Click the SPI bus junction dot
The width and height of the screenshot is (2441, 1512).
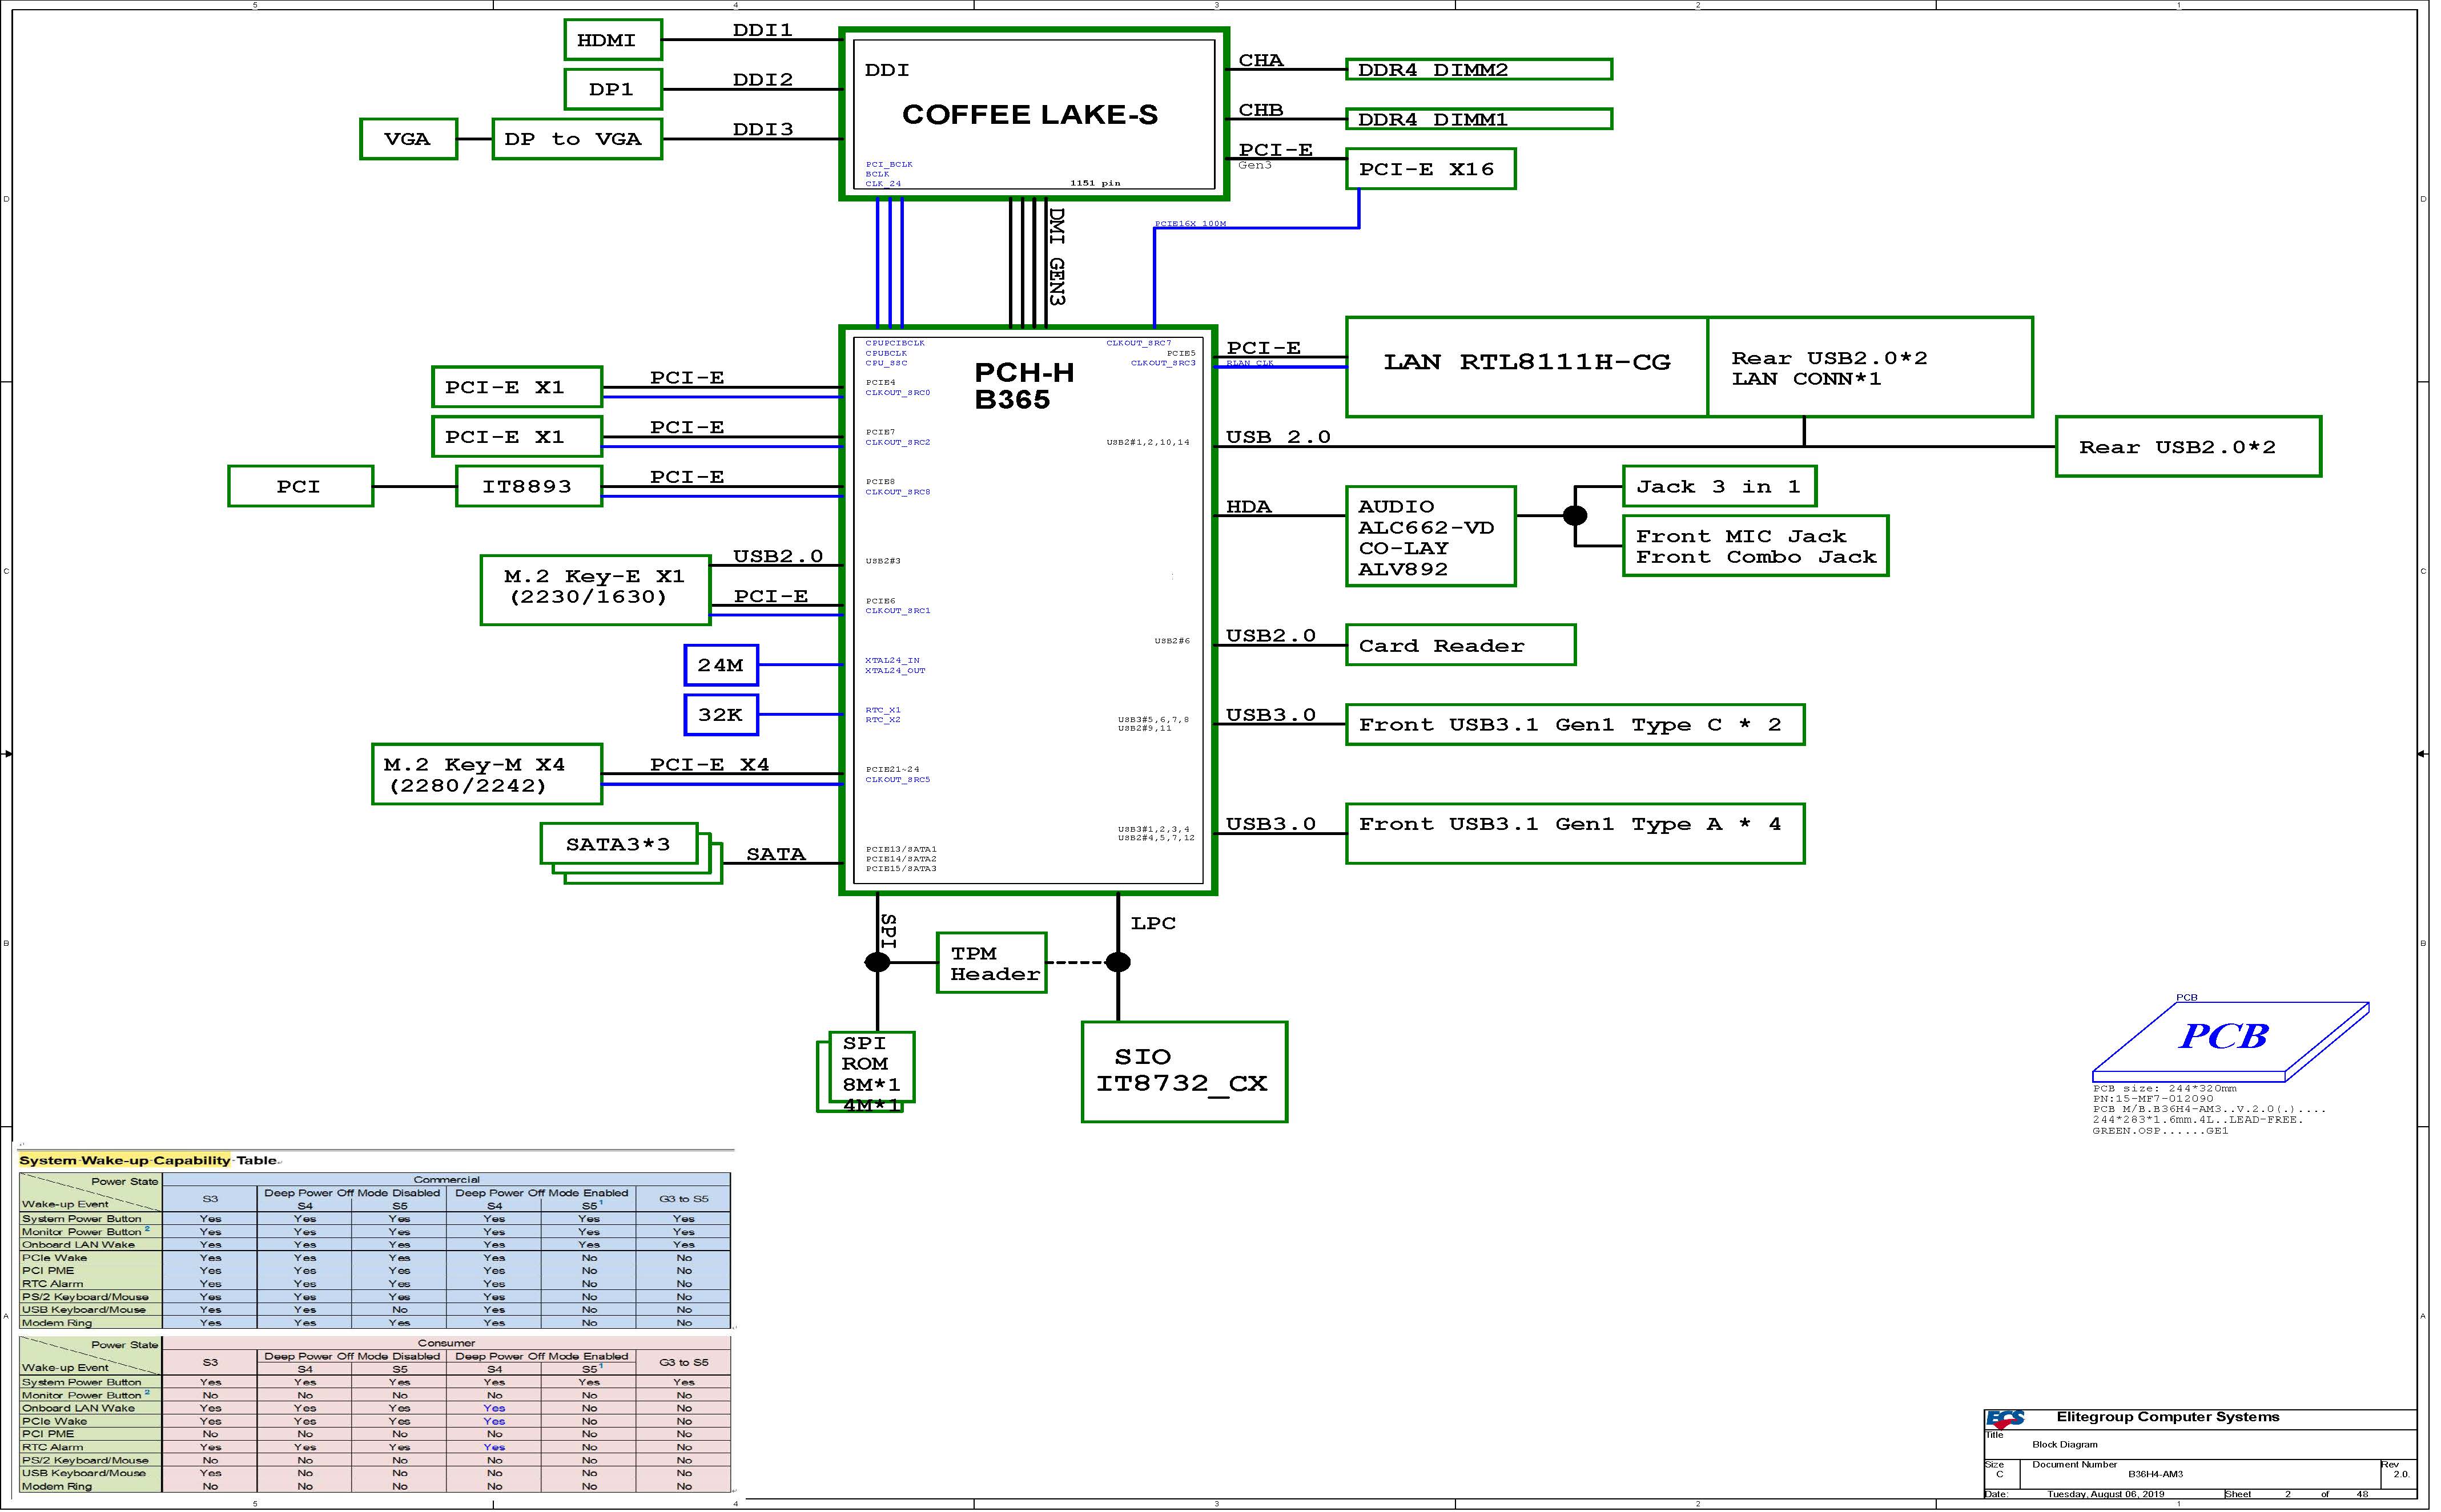point(878,962)
